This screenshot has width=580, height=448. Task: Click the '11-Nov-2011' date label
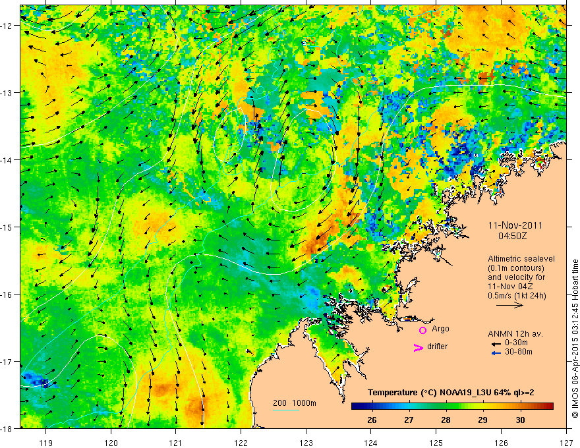pos(515,225)
